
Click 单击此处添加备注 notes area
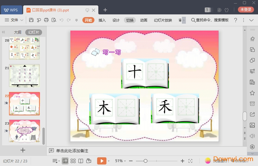[x=72, y=151]
